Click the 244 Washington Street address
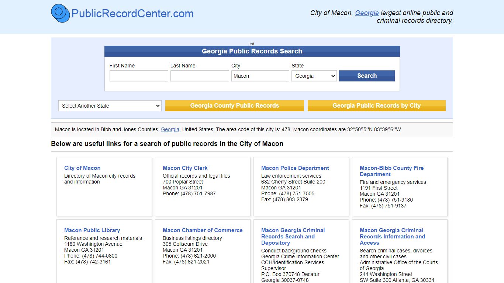This screenshot has width=504, height=283. click(x=386, y=274)
